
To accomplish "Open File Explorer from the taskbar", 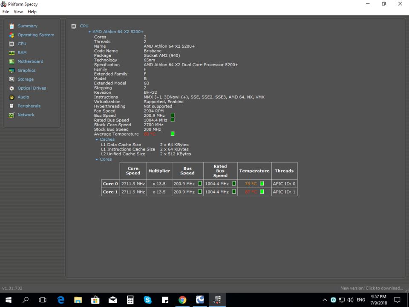I will (78, 300).
